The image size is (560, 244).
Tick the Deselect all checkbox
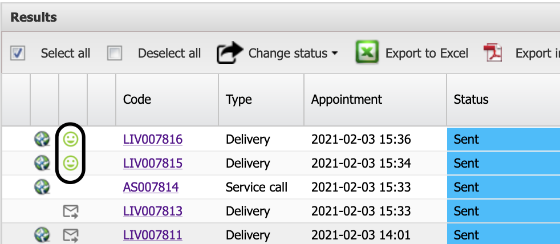tap(114, 53)
